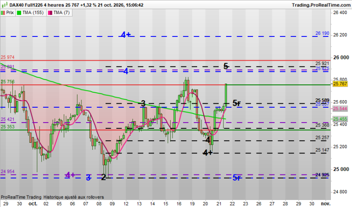Select the TMA (155) legend label
The image size is (352, 207).
pos(33,13)
